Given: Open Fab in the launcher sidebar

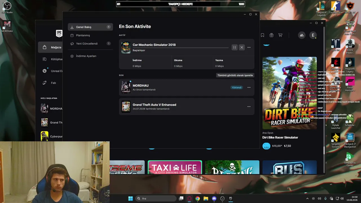Looking at the screenshot, I should coord(50,83).
